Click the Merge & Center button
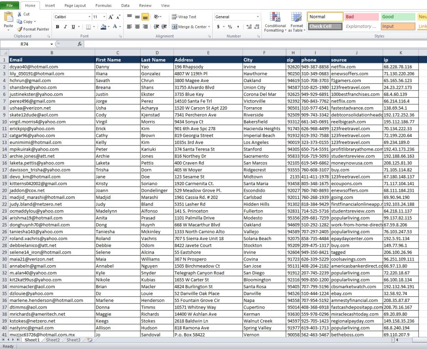This screenshot has height=349, width=427. point(189,27)
